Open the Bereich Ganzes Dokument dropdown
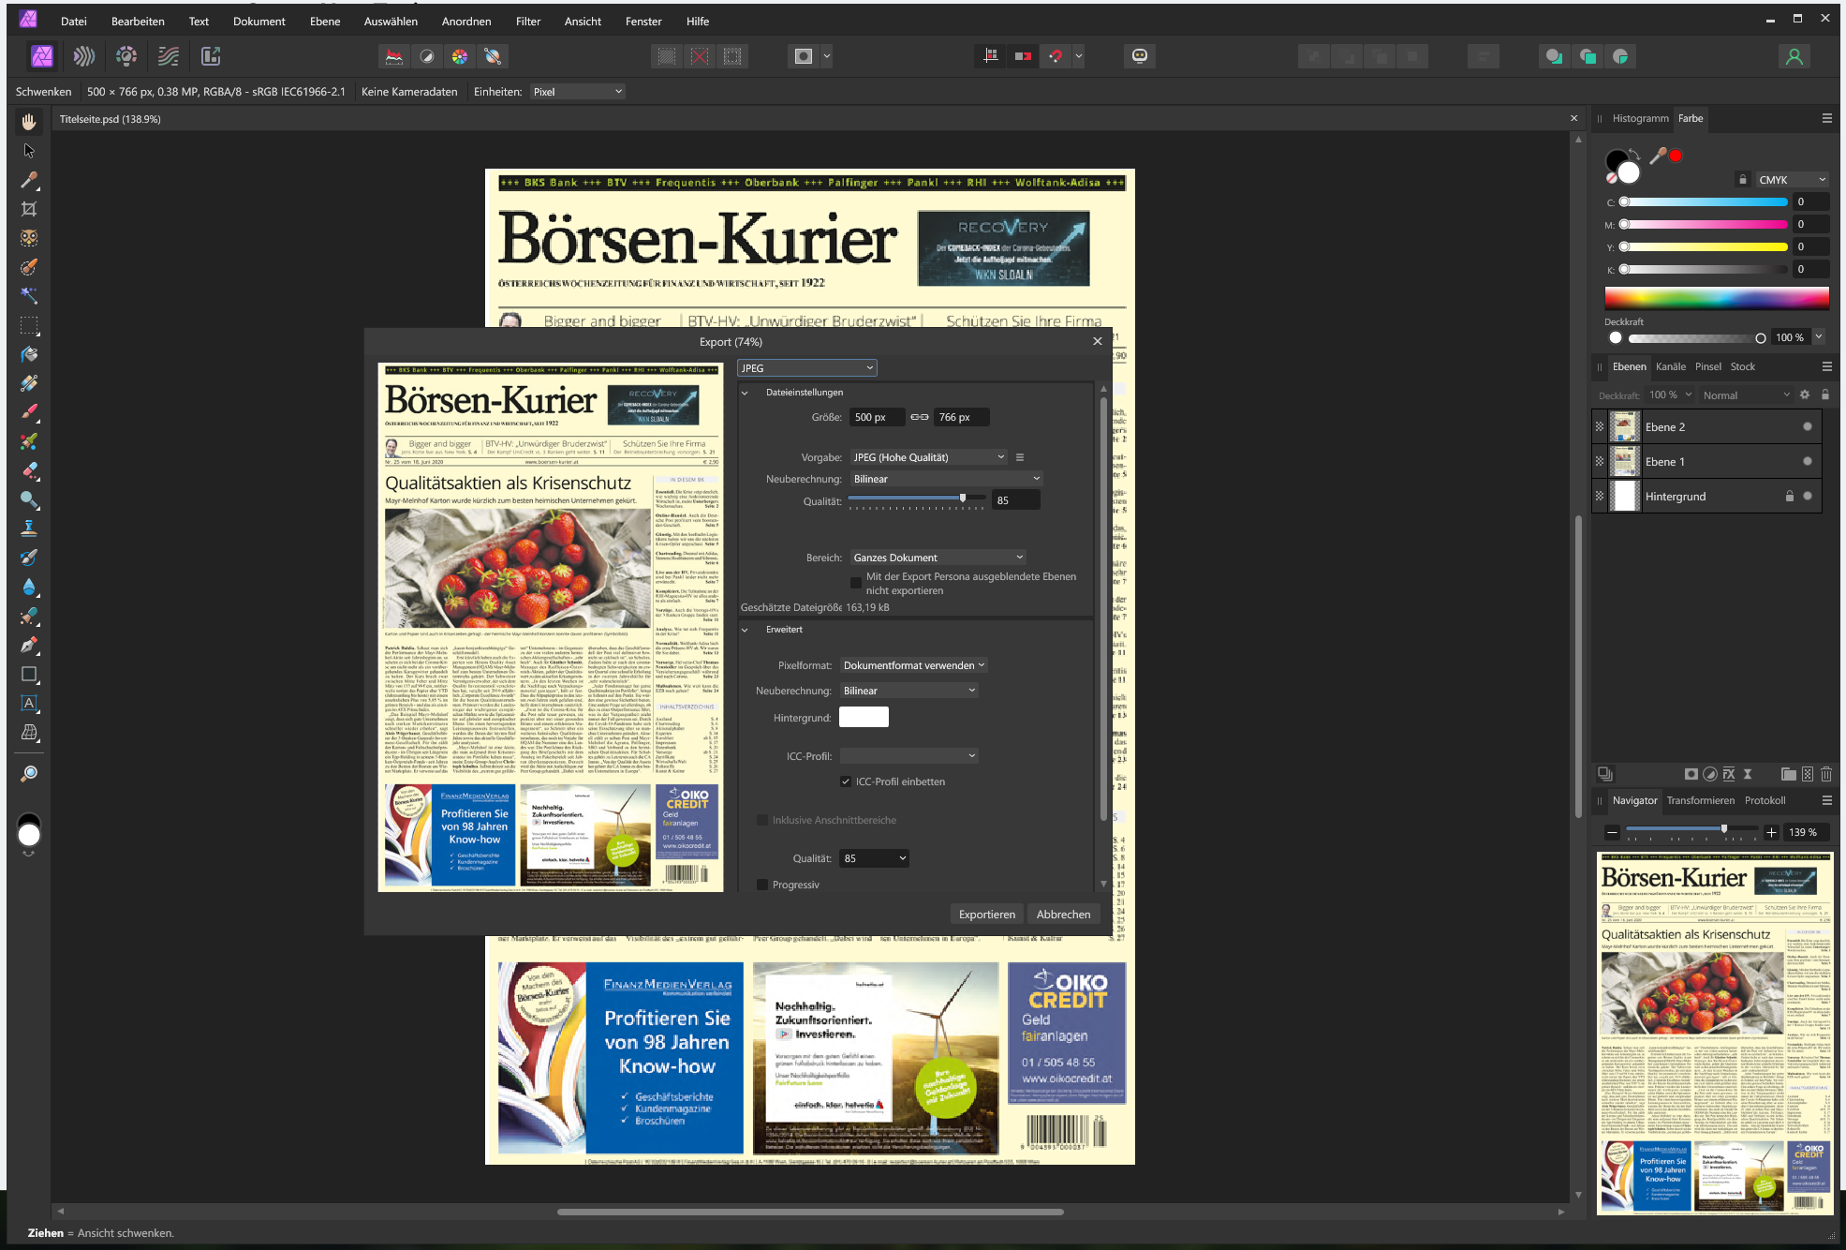This screenshot has height=1250, width=1846. pos(938,558)
